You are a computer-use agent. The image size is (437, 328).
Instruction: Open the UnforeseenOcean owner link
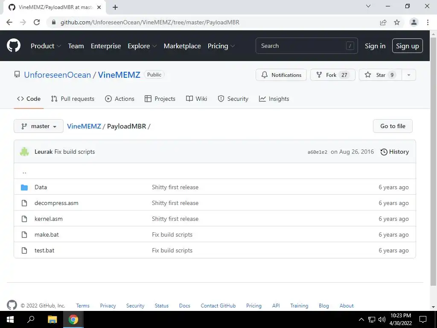tap(58, 75)
